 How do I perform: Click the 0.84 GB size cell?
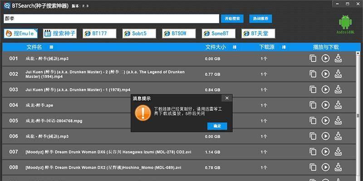click(212, 90)
